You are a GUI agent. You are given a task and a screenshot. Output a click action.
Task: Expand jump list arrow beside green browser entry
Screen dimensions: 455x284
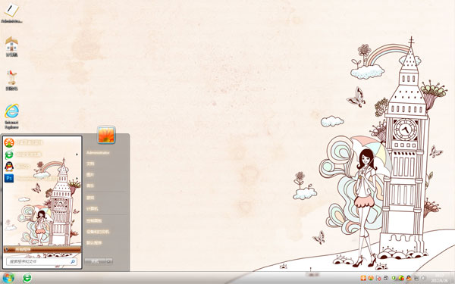point(77,154)
